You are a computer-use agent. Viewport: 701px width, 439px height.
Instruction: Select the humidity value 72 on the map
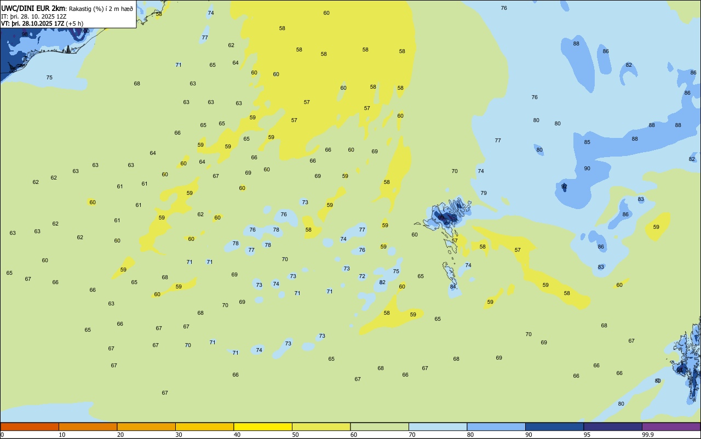(x=362, y=276)
